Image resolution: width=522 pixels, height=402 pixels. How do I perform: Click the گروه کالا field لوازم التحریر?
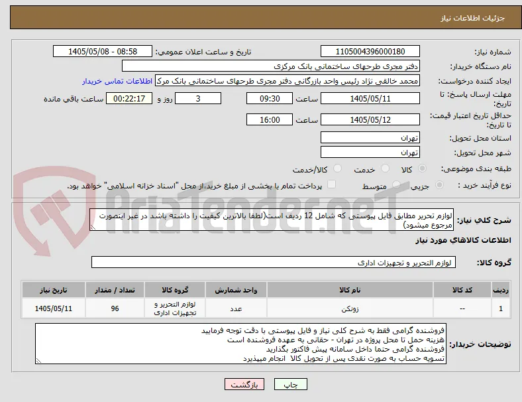point(274,262)
